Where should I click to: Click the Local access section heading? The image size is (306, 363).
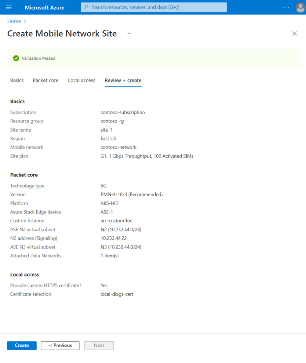[24, 275]
